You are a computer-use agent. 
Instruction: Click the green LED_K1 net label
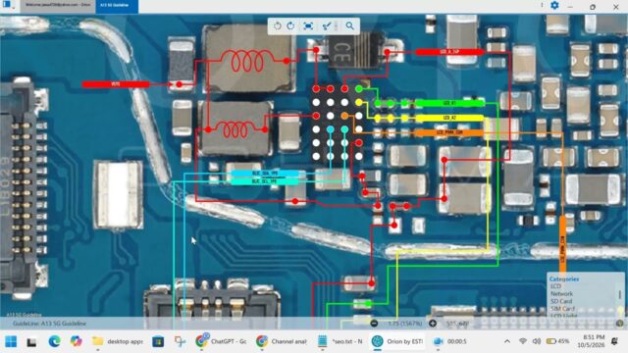[449, 103]
